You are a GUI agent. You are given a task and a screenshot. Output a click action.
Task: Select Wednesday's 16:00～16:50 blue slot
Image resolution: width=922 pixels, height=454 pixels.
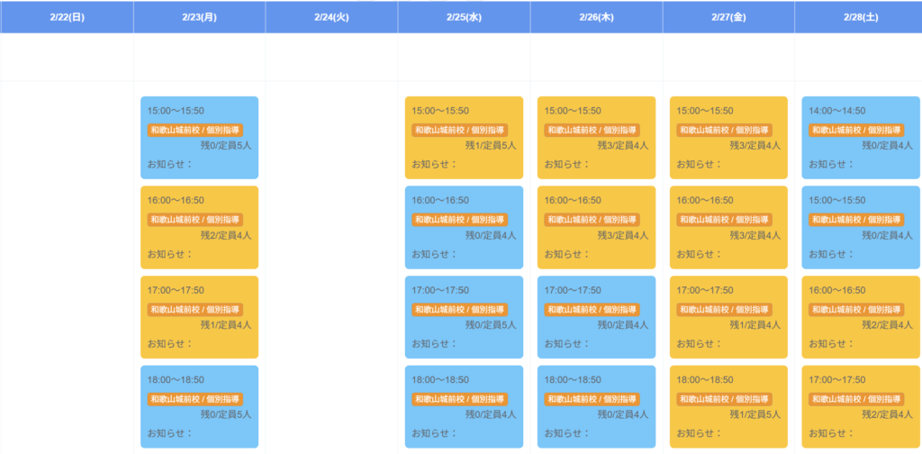(x=464, y=227)
